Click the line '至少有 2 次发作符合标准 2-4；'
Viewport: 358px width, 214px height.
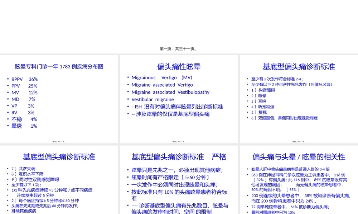point(277,79)
